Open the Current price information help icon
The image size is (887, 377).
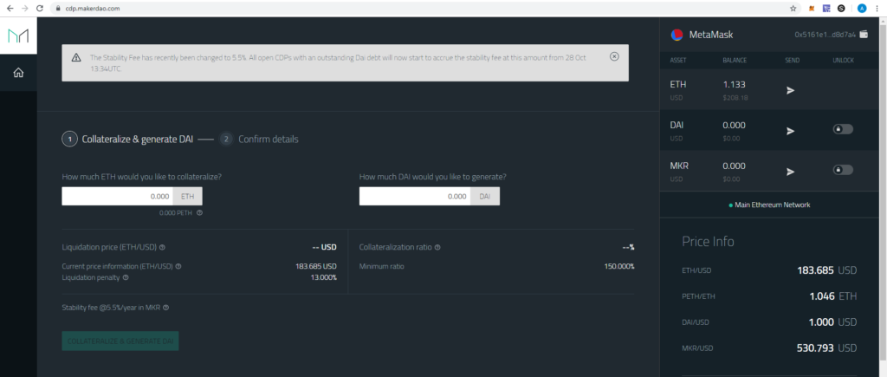pos(178,266)
